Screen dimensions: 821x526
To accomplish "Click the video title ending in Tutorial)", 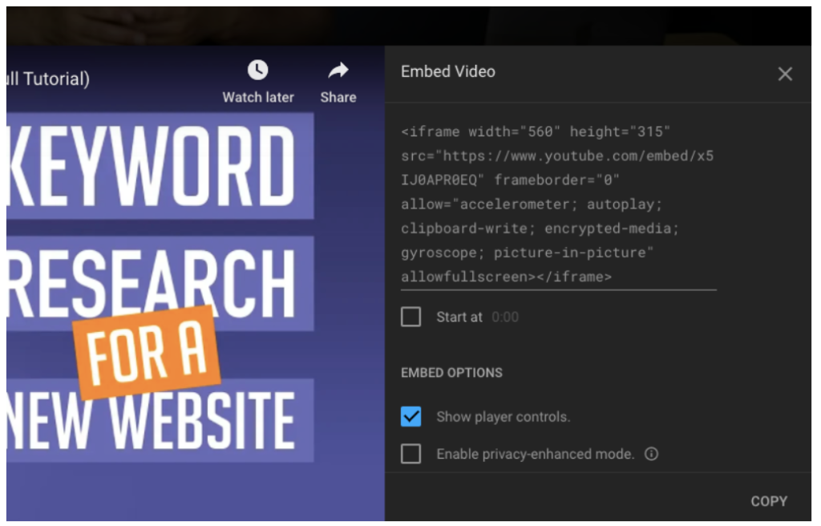I will pos(48,79).
